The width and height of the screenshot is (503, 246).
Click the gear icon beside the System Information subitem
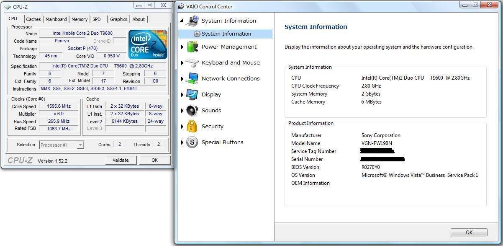point(197,34)
